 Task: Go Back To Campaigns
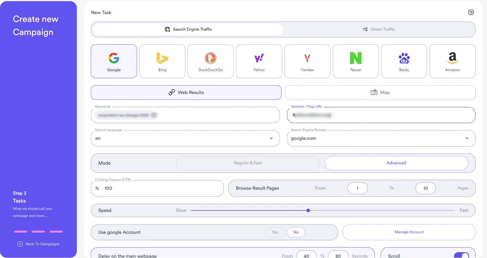click(38, 244)
